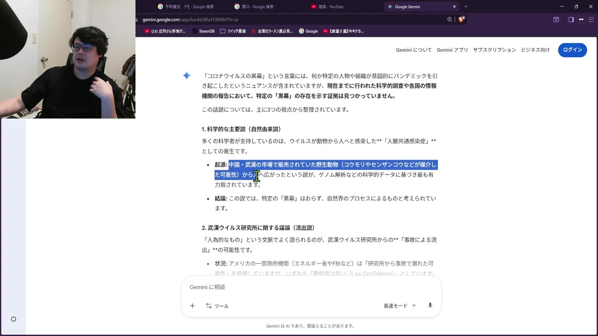Image resolution: width=598 pixels, height=336 pixels.
Task: Click the Gemini は AI であり disclaimer text
Action: point(311,326)
